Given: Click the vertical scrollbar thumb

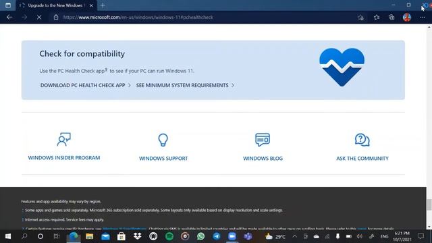Looking at the screenshot, I should coord(429,205).
